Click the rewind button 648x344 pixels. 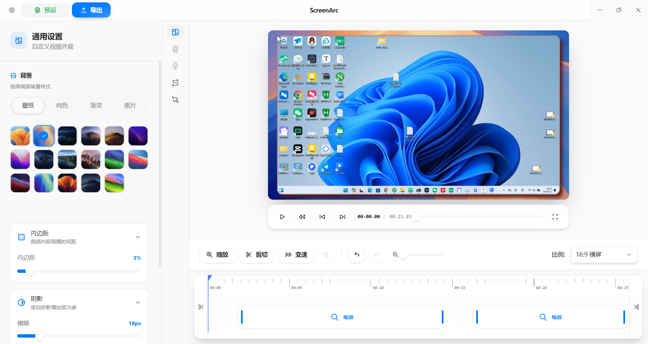(302, 217)
